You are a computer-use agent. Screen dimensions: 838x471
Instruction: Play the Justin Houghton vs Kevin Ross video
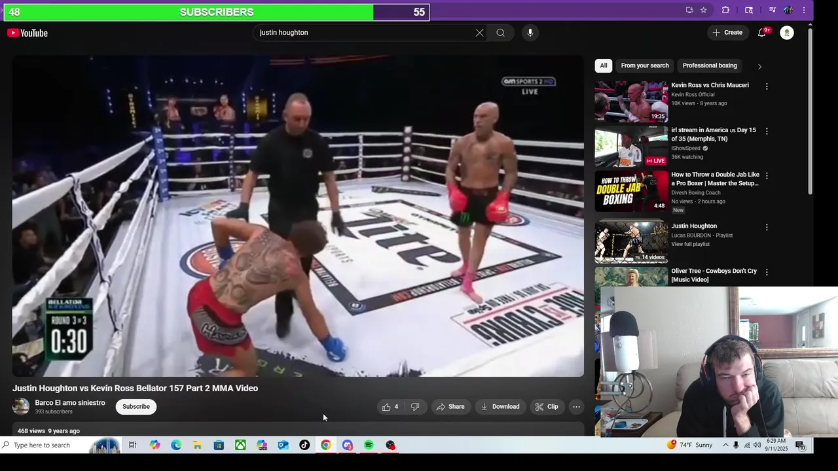click(298, 216)
